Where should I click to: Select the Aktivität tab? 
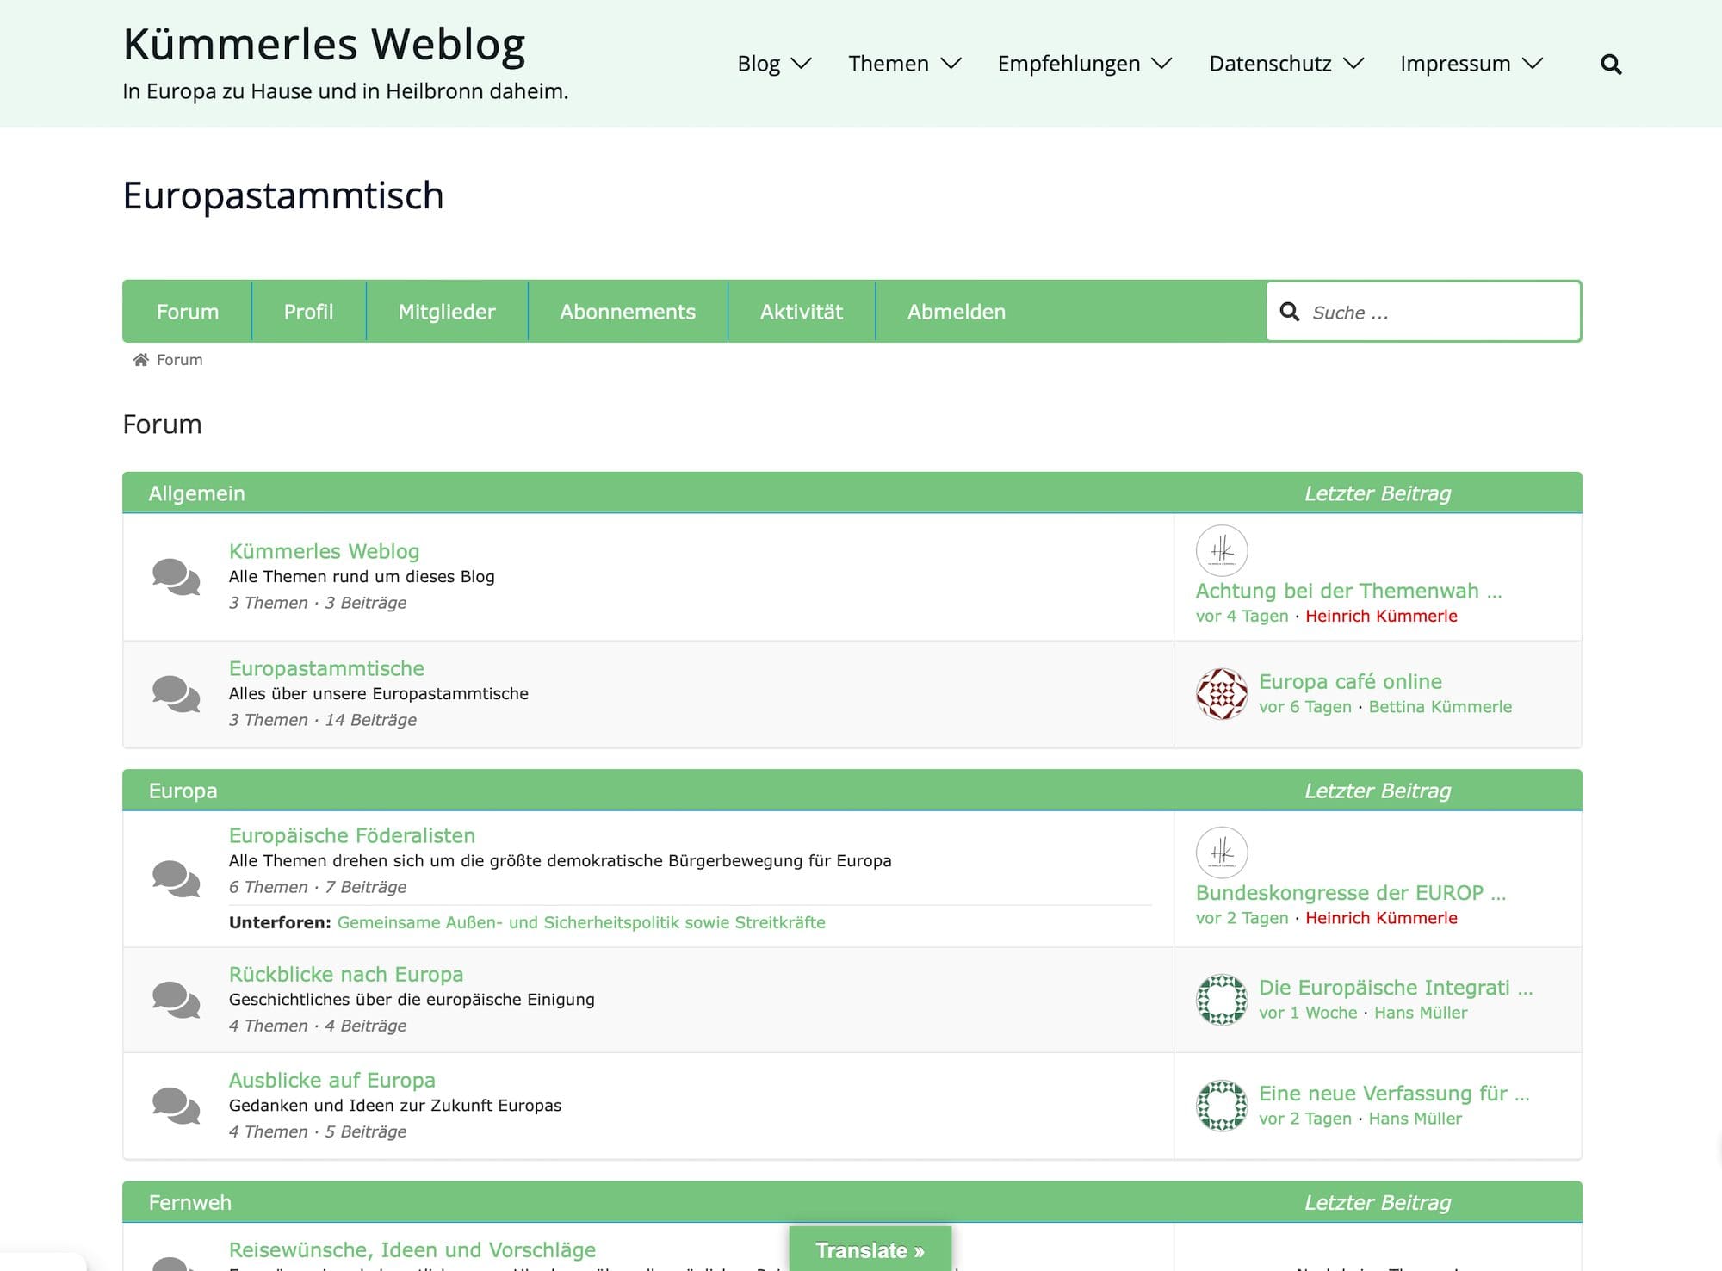click(802, 312)
